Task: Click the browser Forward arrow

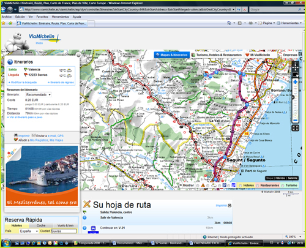Action: (x=10, y=9)
